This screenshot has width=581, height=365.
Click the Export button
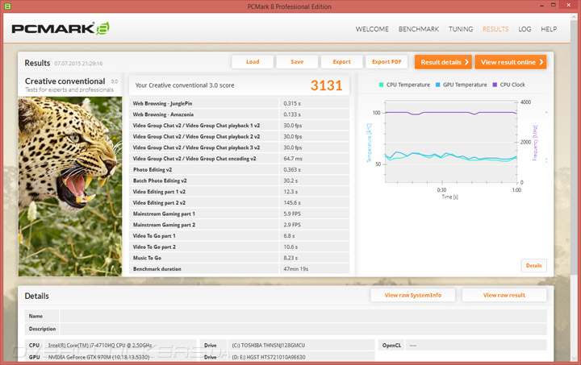pos(341,62)
